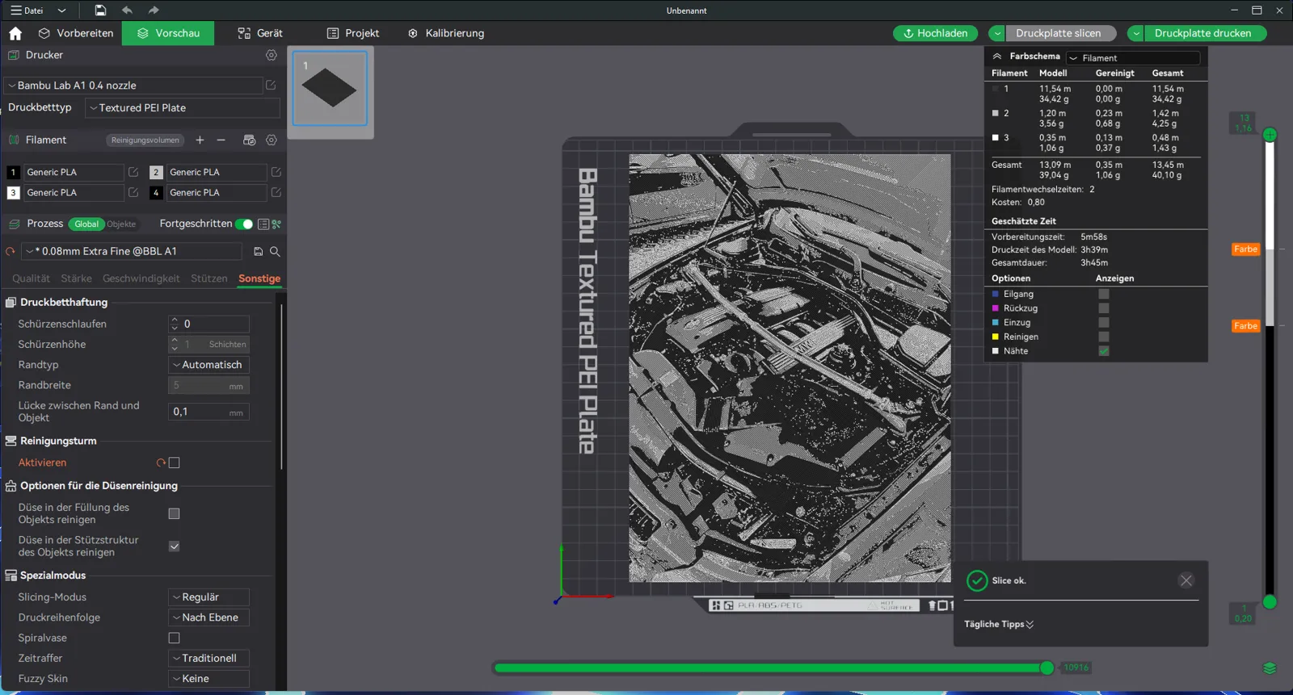Click Reinigungsvolumen button
The width and height of the screenshot is (1293, 695).
coord(145,140)
